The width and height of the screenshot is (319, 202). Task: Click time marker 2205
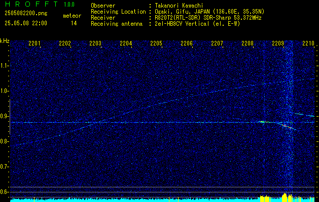[x=156, y=43]
